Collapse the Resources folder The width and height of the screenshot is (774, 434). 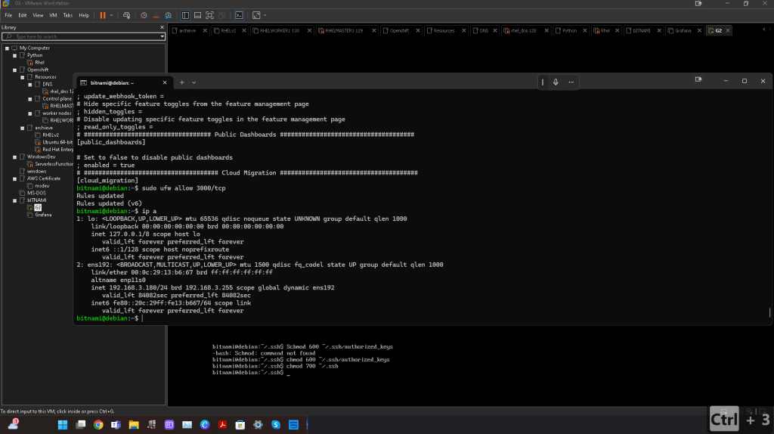pyautogui.click(x=22, y=77)
